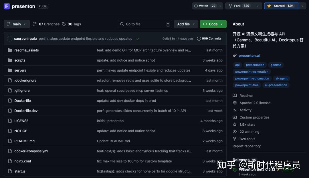The width and height of the screenshot is (309, 178).
Task: Expand the Add file dropdown
Action: [186, 24]
